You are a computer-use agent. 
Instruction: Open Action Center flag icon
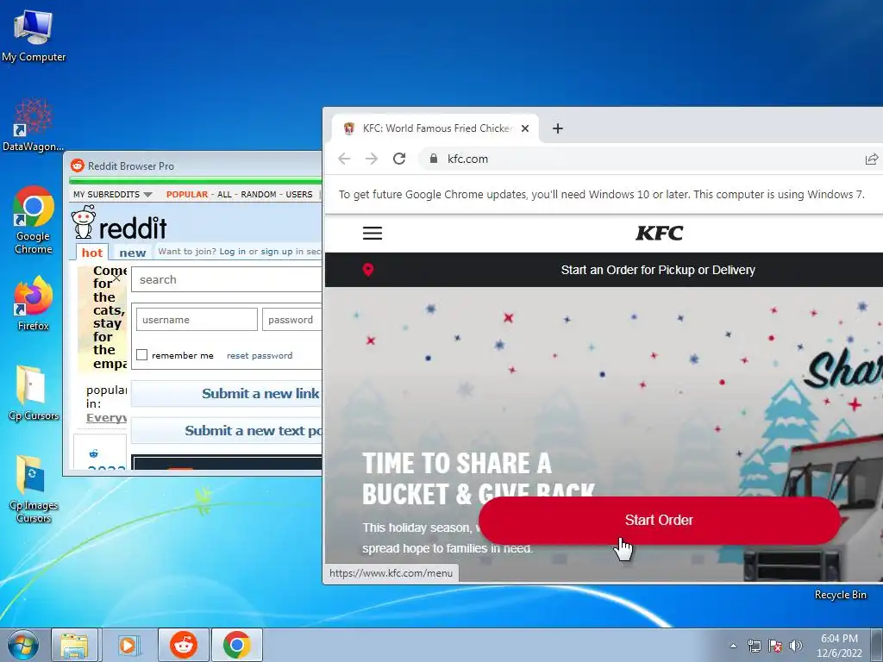[775, 646]
